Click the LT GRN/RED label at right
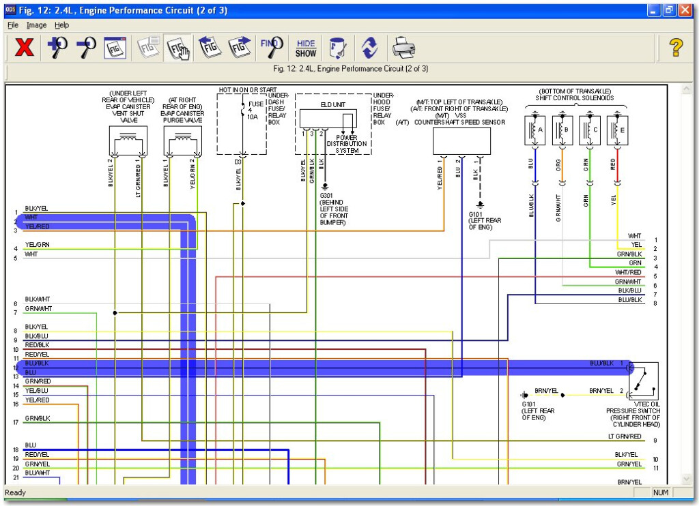 625,436
